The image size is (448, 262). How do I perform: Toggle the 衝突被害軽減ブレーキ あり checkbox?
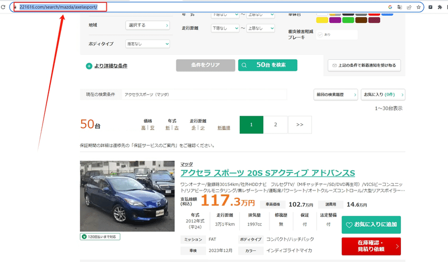(320, 35)
